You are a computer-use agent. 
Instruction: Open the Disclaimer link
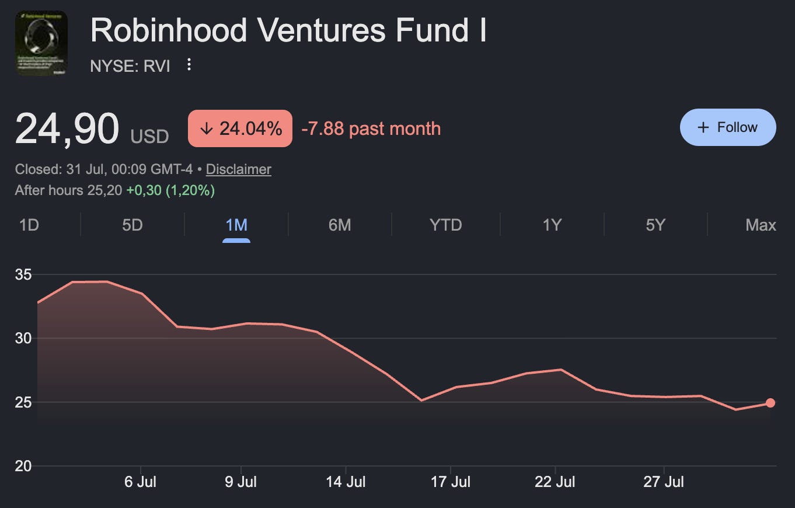pyautogui.click(x=239, y=169)
